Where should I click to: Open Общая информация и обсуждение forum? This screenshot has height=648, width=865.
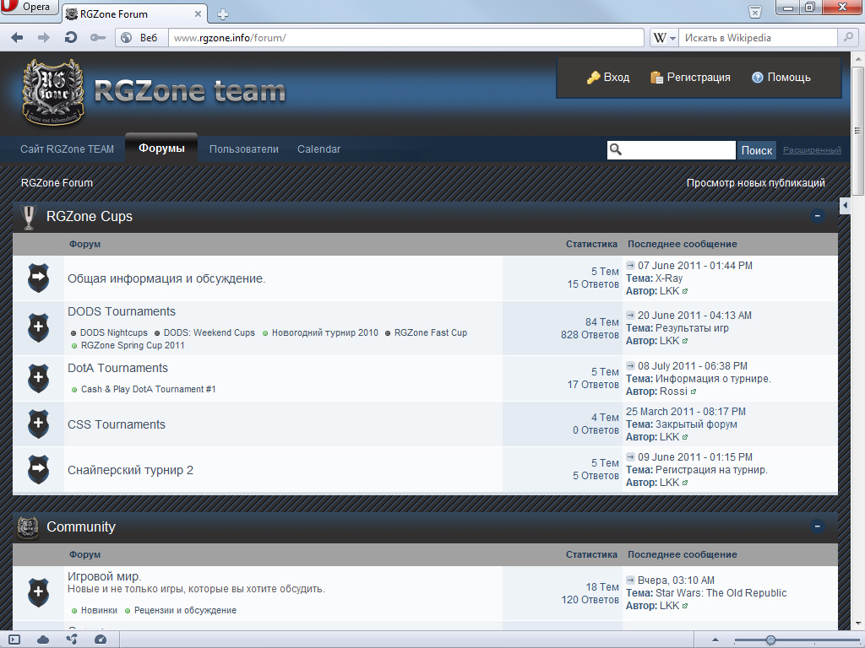166,278
